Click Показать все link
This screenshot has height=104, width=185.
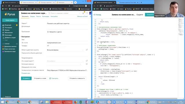(x=26, y=73)
